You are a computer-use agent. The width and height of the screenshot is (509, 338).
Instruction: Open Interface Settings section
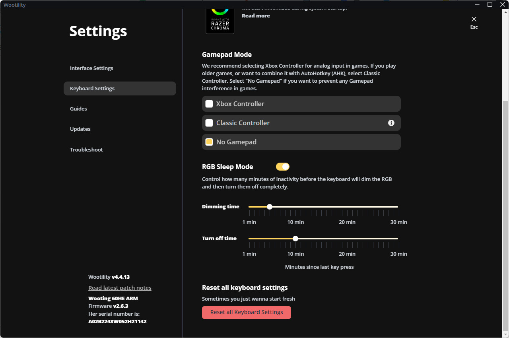(91, 68)
